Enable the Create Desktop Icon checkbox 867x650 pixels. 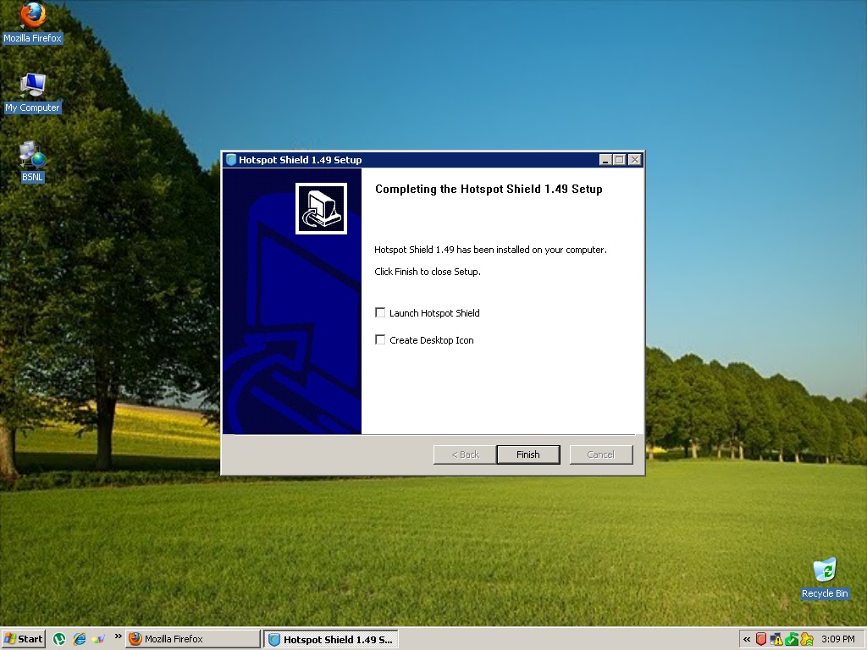[380, 340]
